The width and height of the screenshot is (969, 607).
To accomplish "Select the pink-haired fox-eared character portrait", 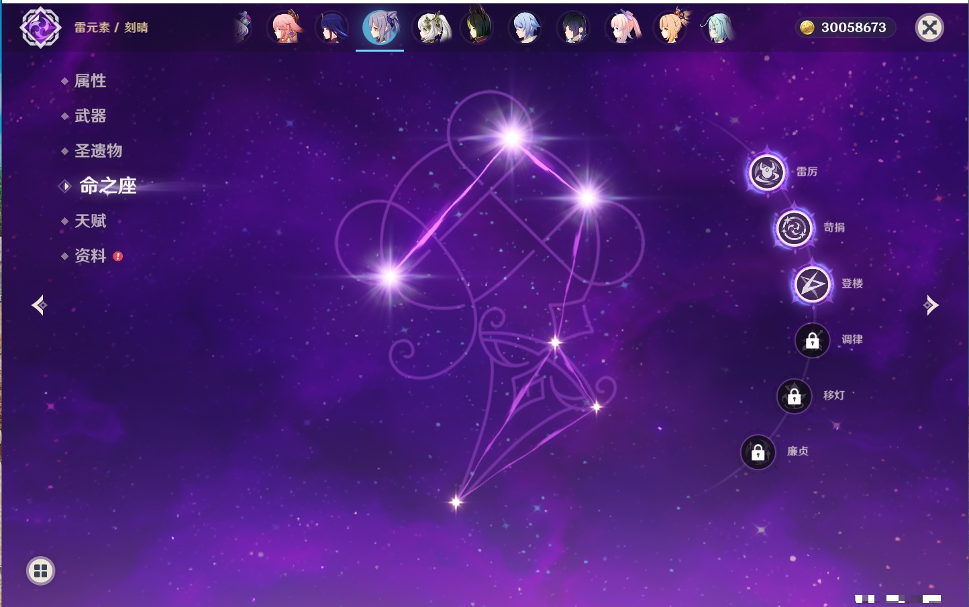I will click(285, 27).
